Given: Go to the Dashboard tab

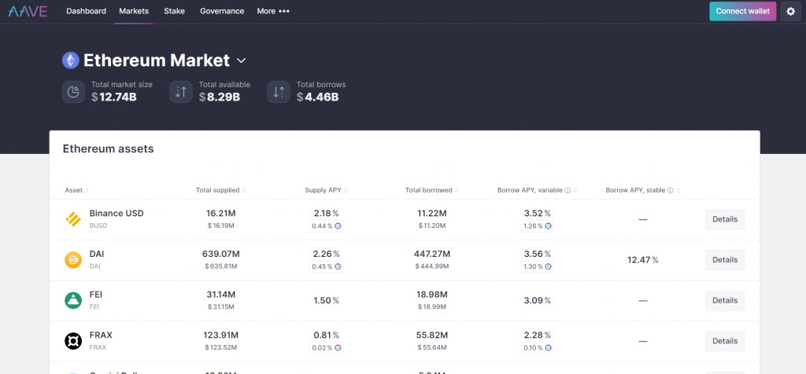Looking at the screenshot, I should (x=87, y=11).
